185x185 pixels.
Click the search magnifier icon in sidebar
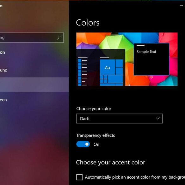(x=59, y=38)
